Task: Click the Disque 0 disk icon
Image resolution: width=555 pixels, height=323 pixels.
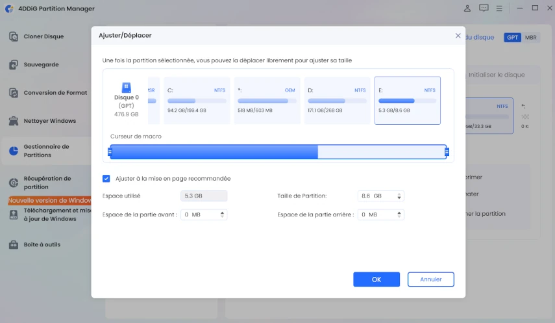Action: pos(127,87)
